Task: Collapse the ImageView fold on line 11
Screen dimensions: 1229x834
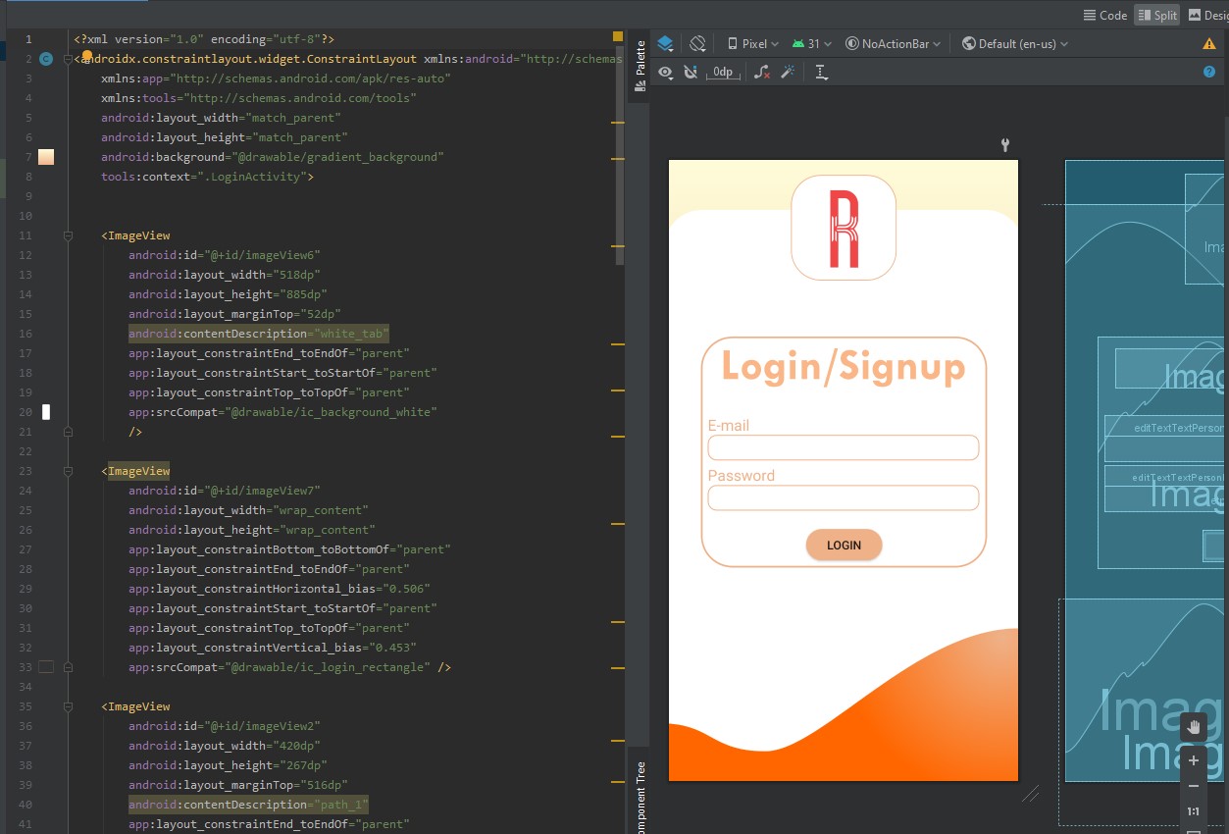Action: pos(68,235)
